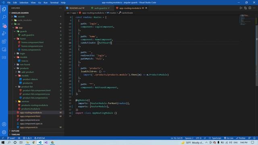258x145 pixels.
Task: Click the routes breadcrumb item
Action: [x=111, y=13]
